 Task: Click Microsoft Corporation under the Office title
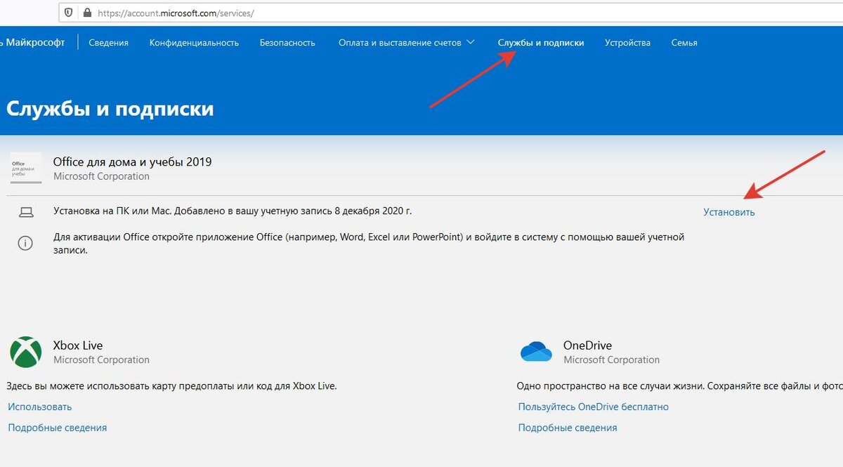pyautogui.click(x=101, y=176)
